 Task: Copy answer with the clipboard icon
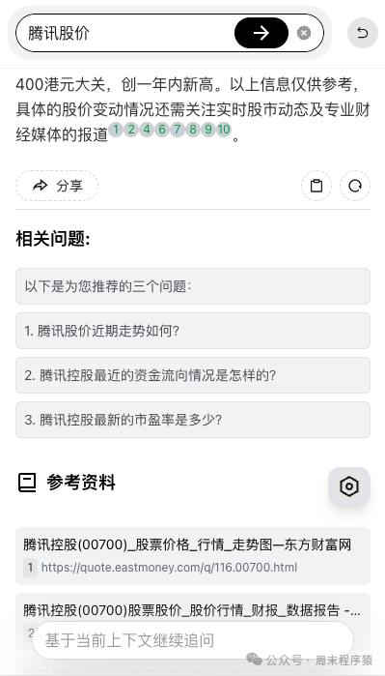pyautogui.click(x=316, y=186)
